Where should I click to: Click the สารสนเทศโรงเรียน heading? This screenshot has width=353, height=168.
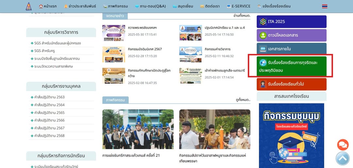point(292,96)
